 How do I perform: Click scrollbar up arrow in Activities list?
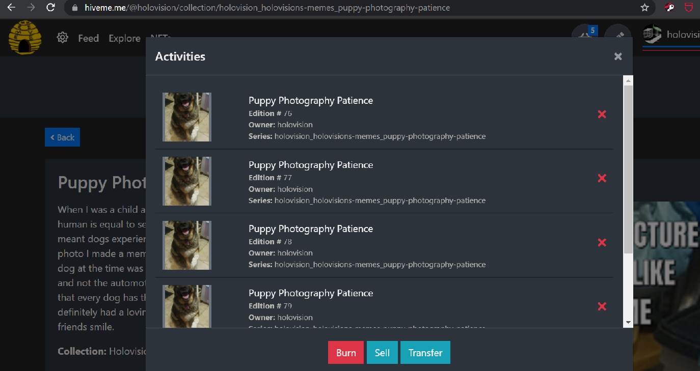point(628,80)
